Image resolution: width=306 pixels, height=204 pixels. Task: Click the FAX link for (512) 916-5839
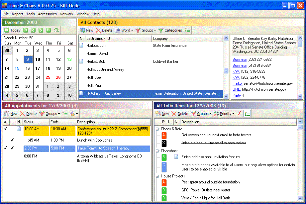[x=236, y=71]
